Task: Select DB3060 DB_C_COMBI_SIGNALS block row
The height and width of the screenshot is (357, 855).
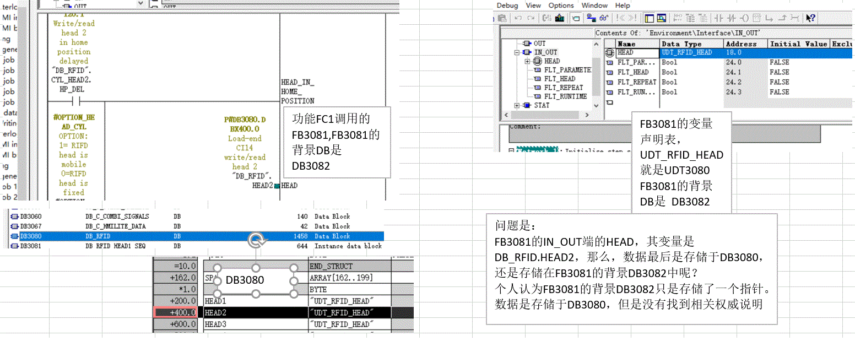Action: (x=197, y=217)
